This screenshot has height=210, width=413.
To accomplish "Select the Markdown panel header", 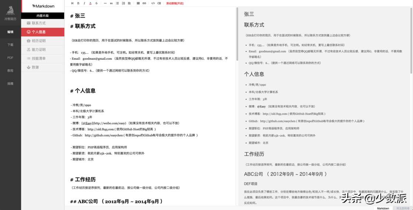I will point(43,6).
